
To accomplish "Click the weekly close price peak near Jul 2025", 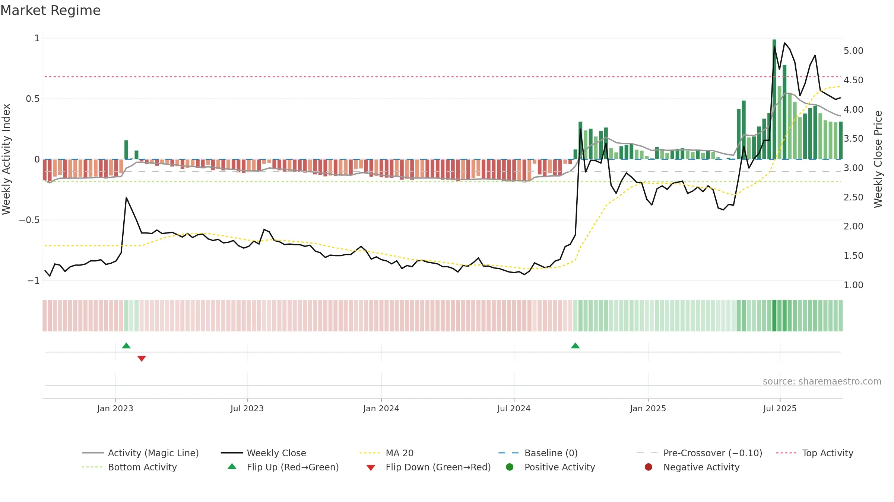I will click(784, 43).
